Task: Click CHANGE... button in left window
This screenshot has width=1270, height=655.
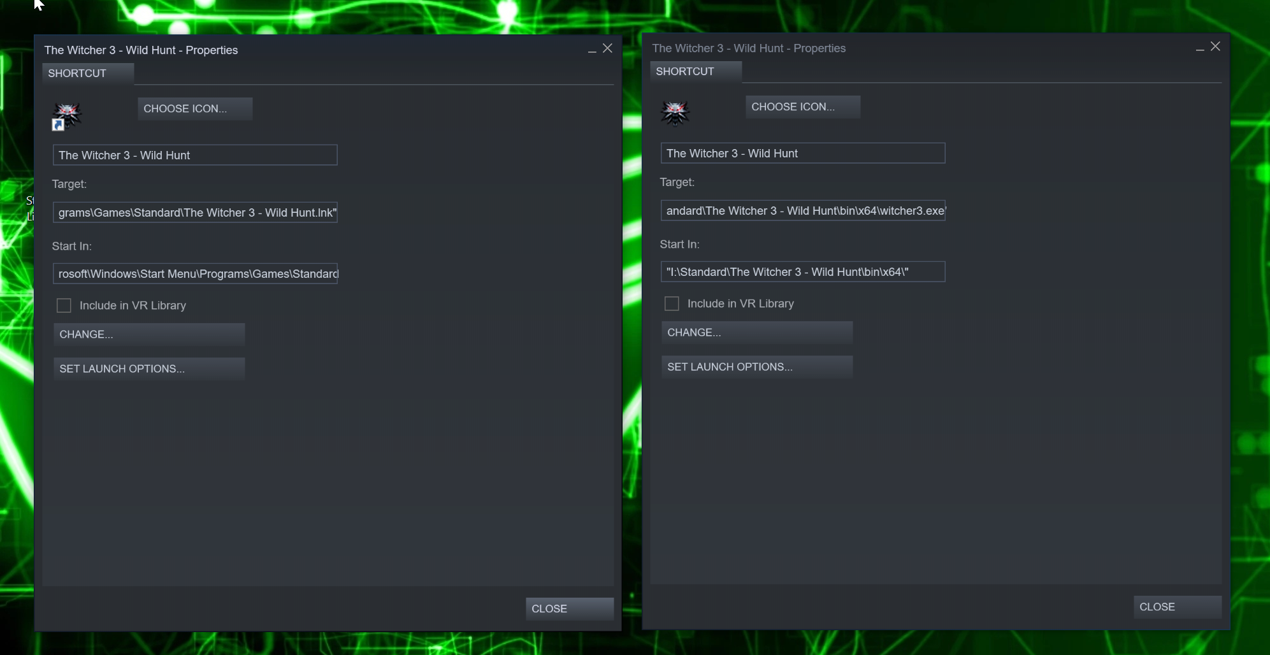Action: point(149,335)
